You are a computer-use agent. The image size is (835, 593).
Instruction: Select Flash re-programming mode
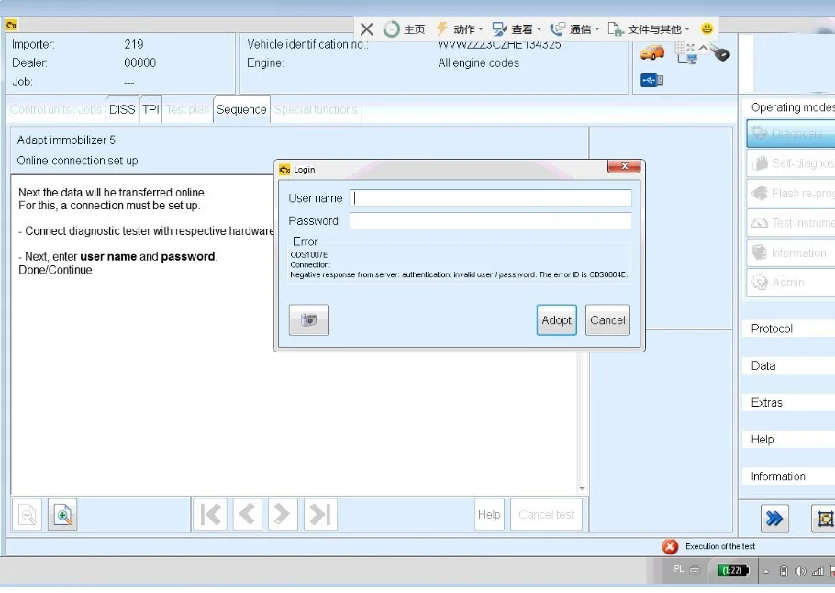click(x=790, y=193)
